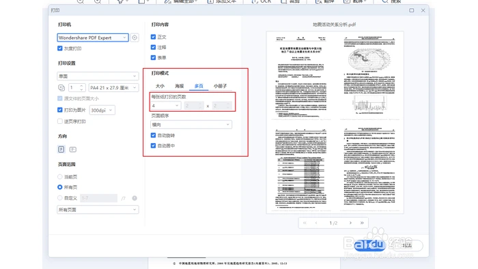Switch to the 海报 print mode tab
478x269 pixels.
[x=179, y=86]
